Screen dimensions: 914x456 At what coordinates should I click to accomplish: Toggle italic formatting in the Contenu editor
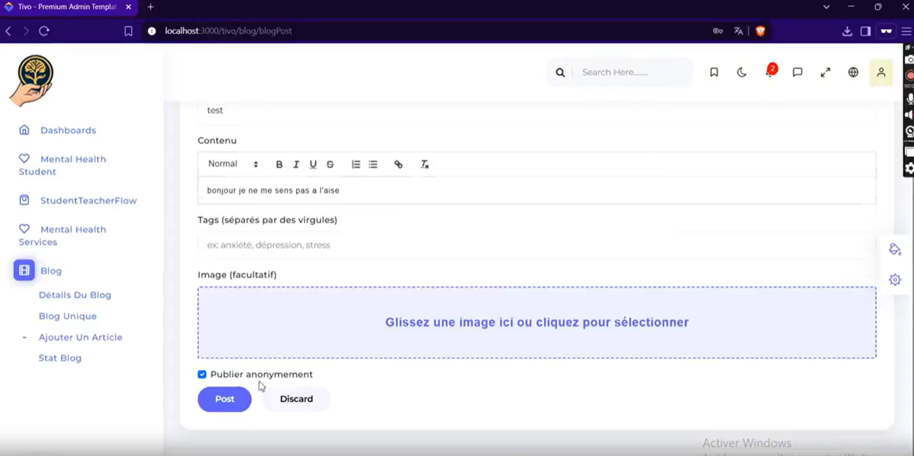coord(296,165)
